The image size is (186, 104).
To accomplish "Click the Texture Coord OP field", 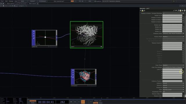I will 172,43.
